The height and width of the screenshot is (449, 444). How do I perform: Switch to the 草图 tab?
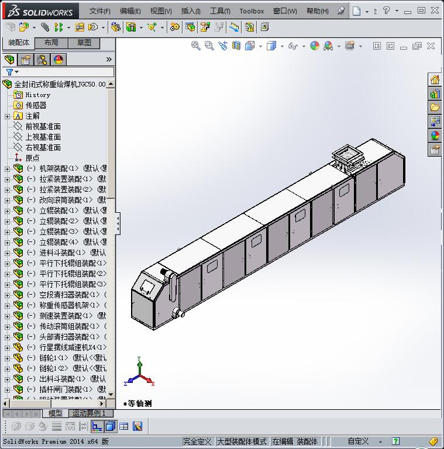click(84, 43)
